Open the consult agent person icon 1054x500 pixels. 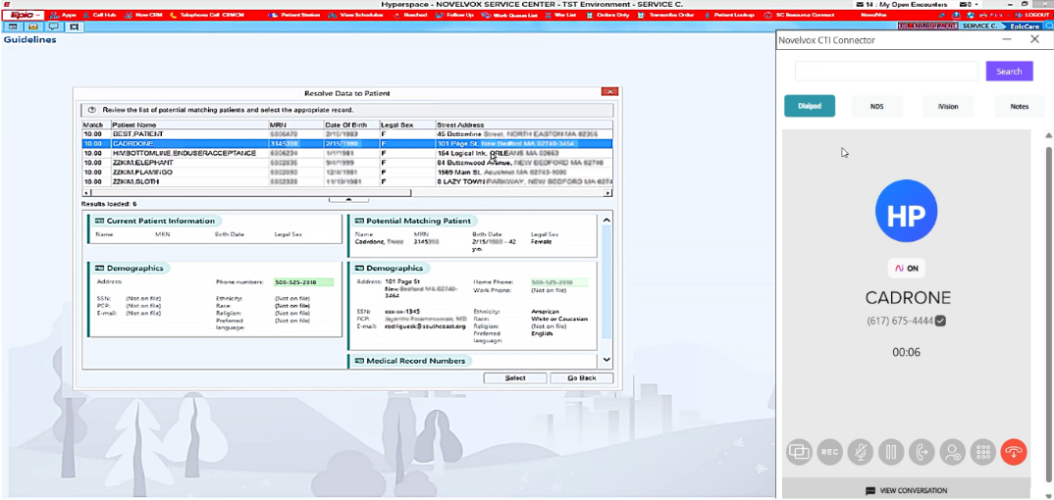pos(953,452)
